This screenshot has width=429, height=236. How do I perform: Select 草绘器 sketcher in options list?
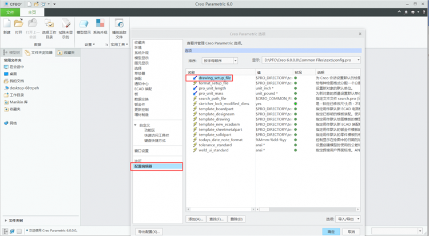point(140,73)
